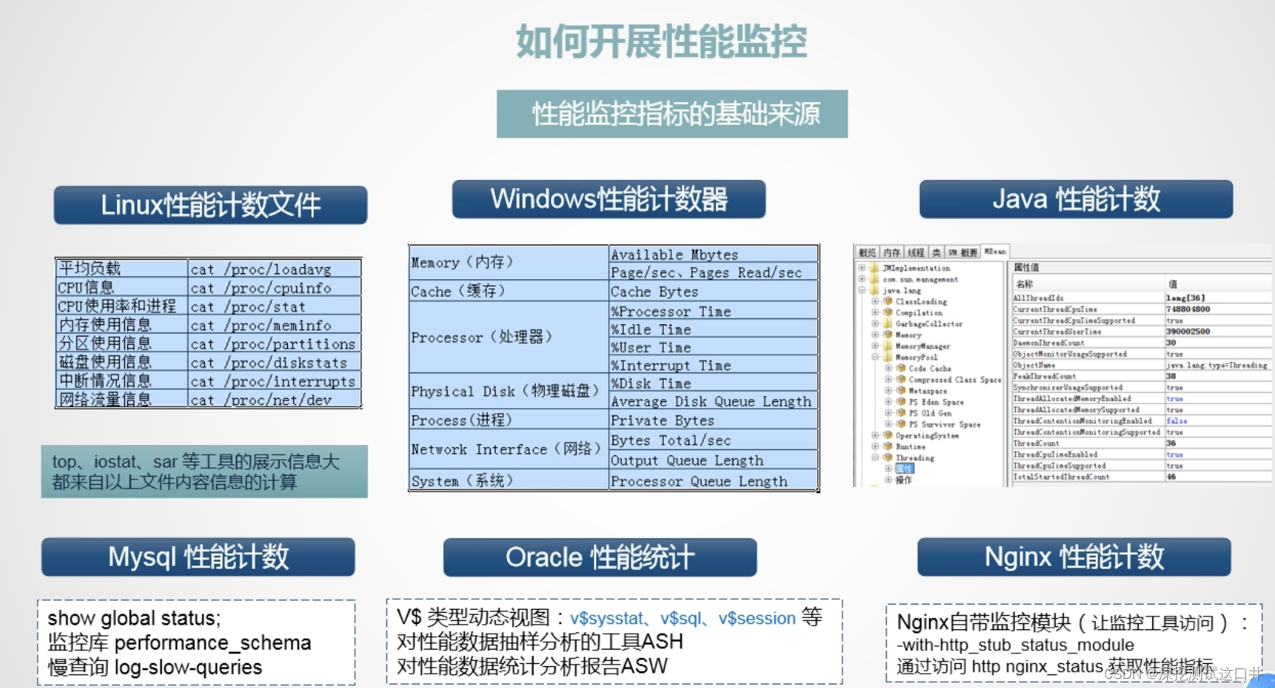Click the java.lang folder icon
The width and height of the screenshot is (1275, 688).
[873, 291]
